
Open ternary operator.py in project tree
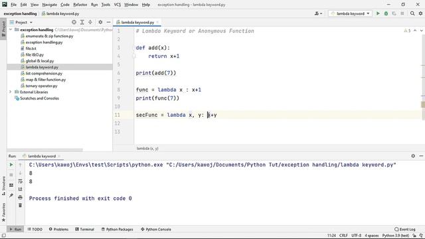tap(41, 86)
